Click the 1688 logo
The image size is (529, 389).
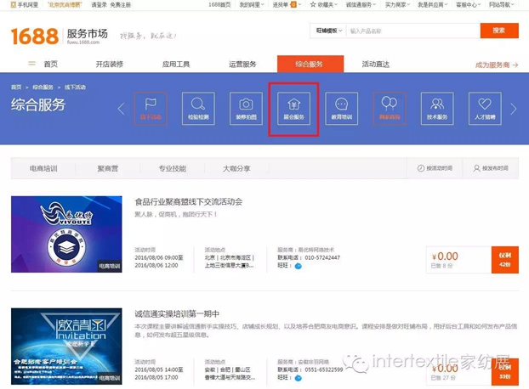click(x=35, y=36)
